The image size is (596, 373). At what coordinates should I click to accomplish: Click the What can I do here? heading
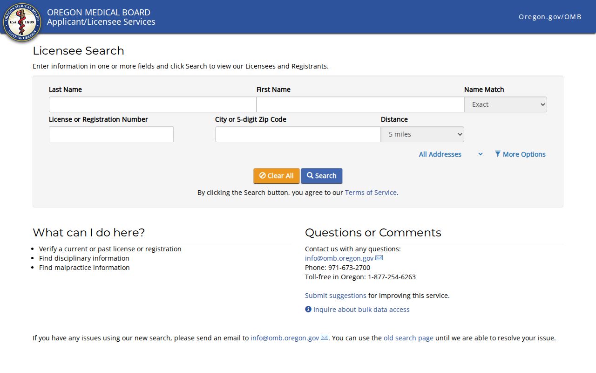click(89, 233)
